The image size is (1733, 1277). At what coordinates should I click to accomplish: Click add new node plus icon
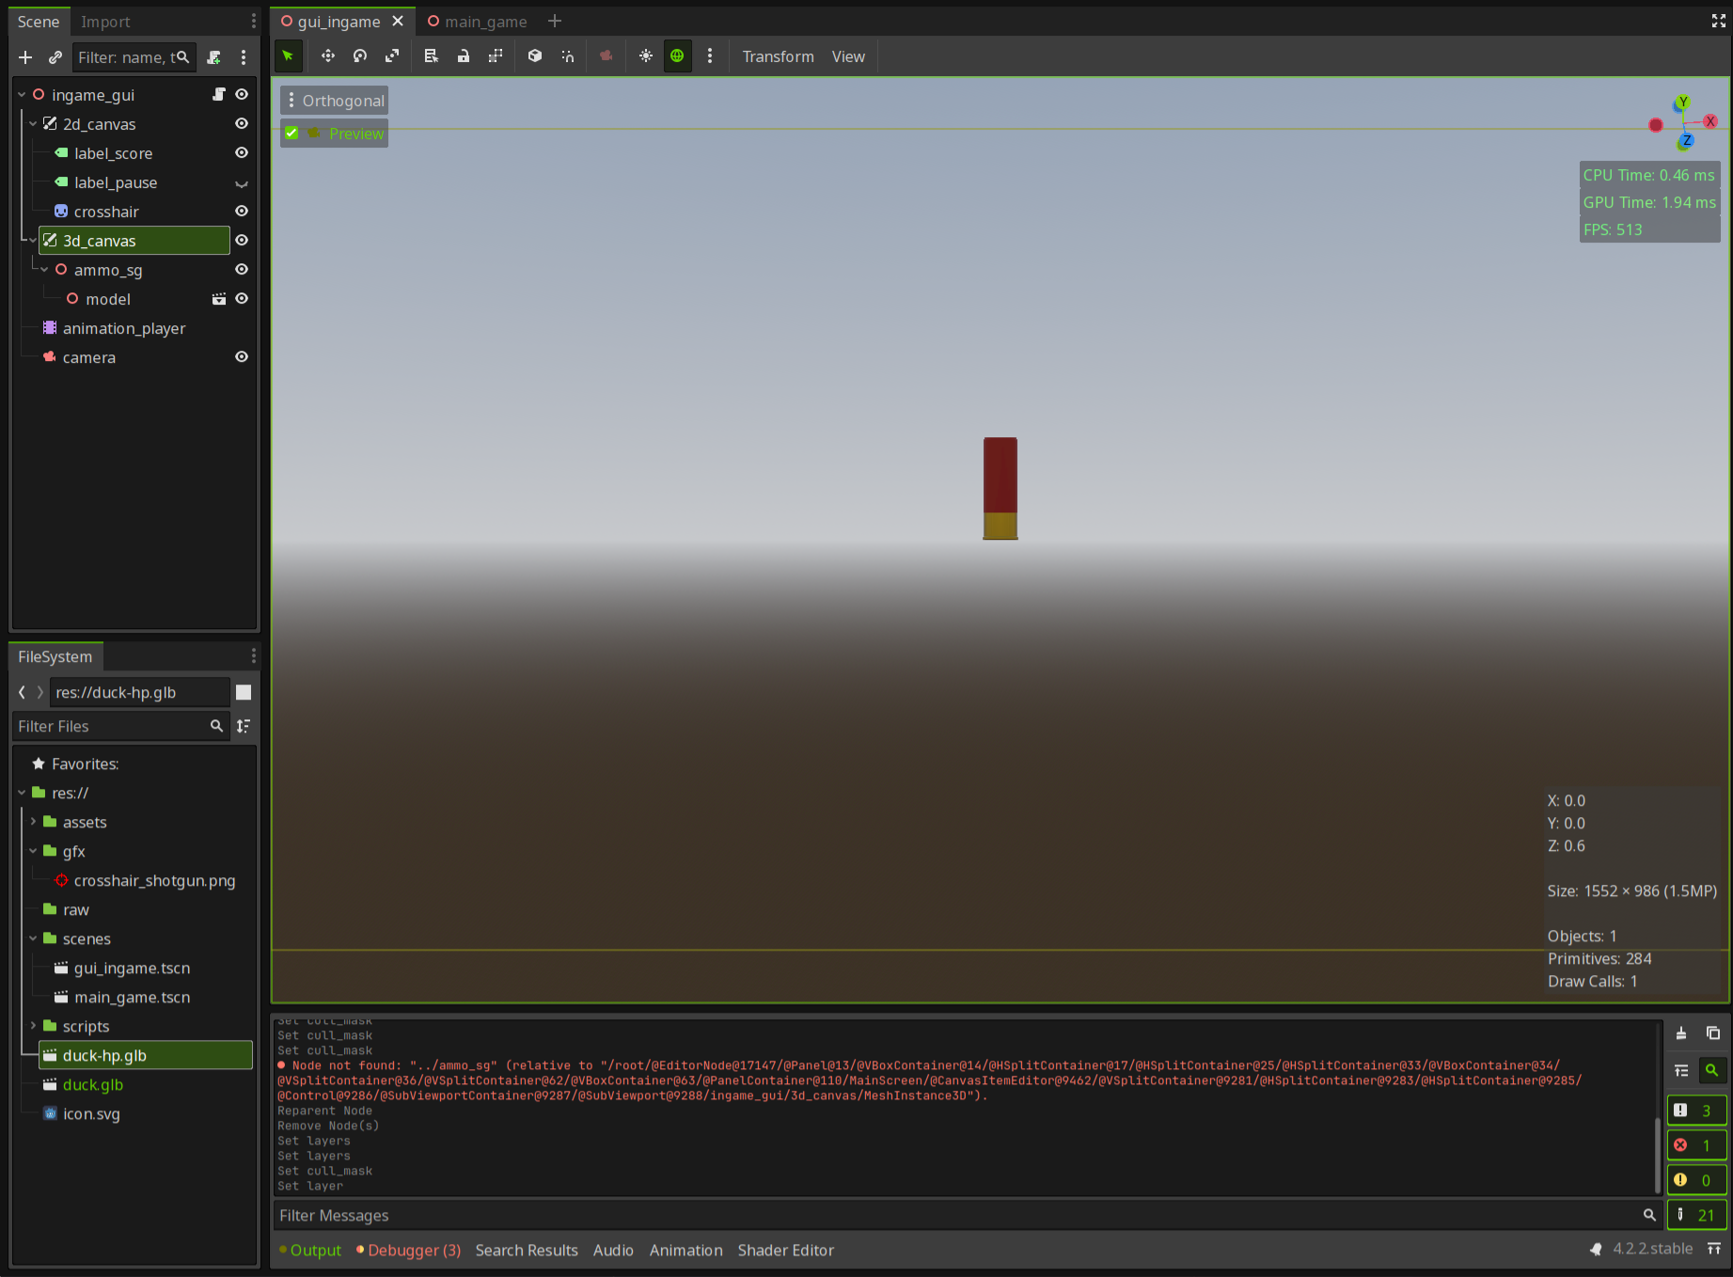coord(25,57)
